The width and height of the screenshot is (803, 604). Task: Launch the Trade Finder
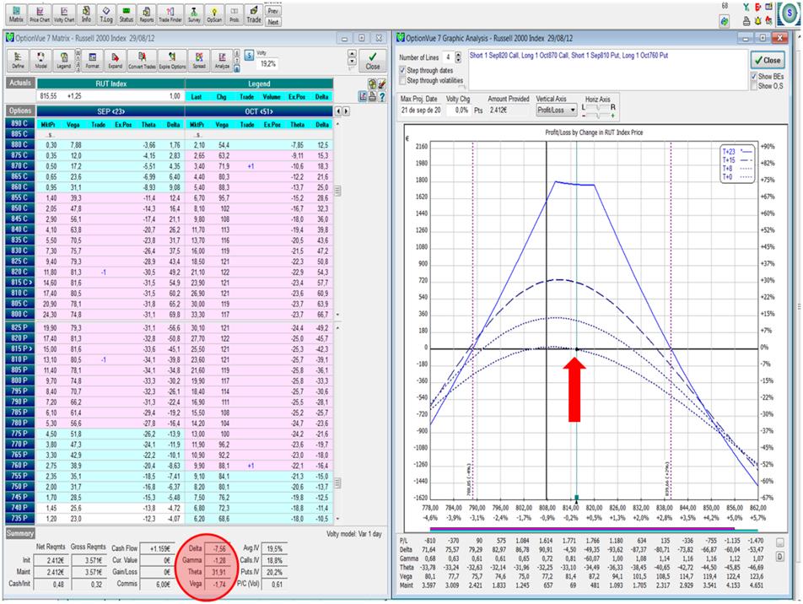[x=171, y=12]
